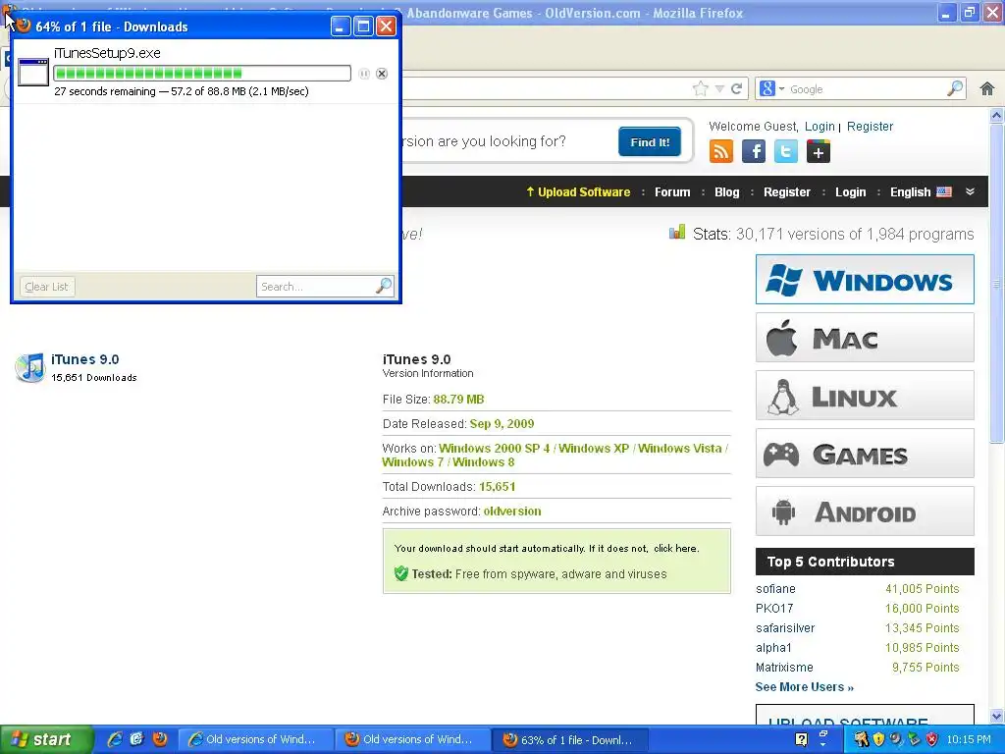
Task: Click the page scrollbar up arrow
Action: click(996, 116)
